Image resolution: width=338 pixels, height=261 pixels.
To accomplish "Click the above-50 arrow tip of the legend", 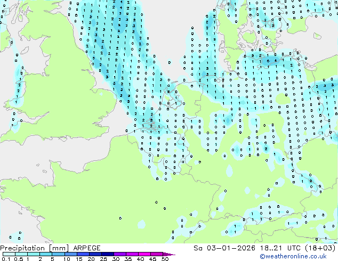I will coord(169,254).
